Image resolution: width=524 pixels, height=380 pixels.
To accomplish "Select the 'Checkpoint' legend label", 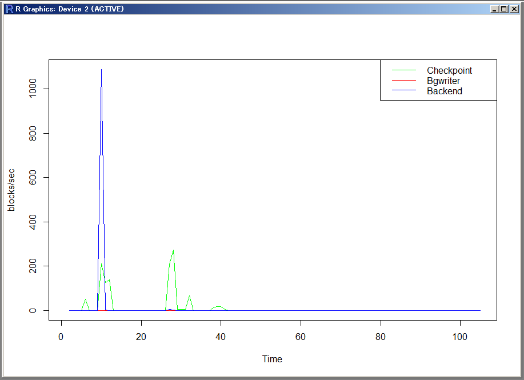I will (450, 70).
